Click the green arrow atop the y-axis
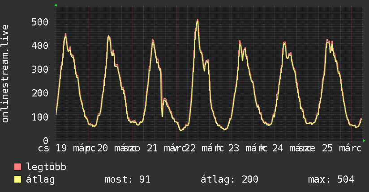 pos(56,5)
